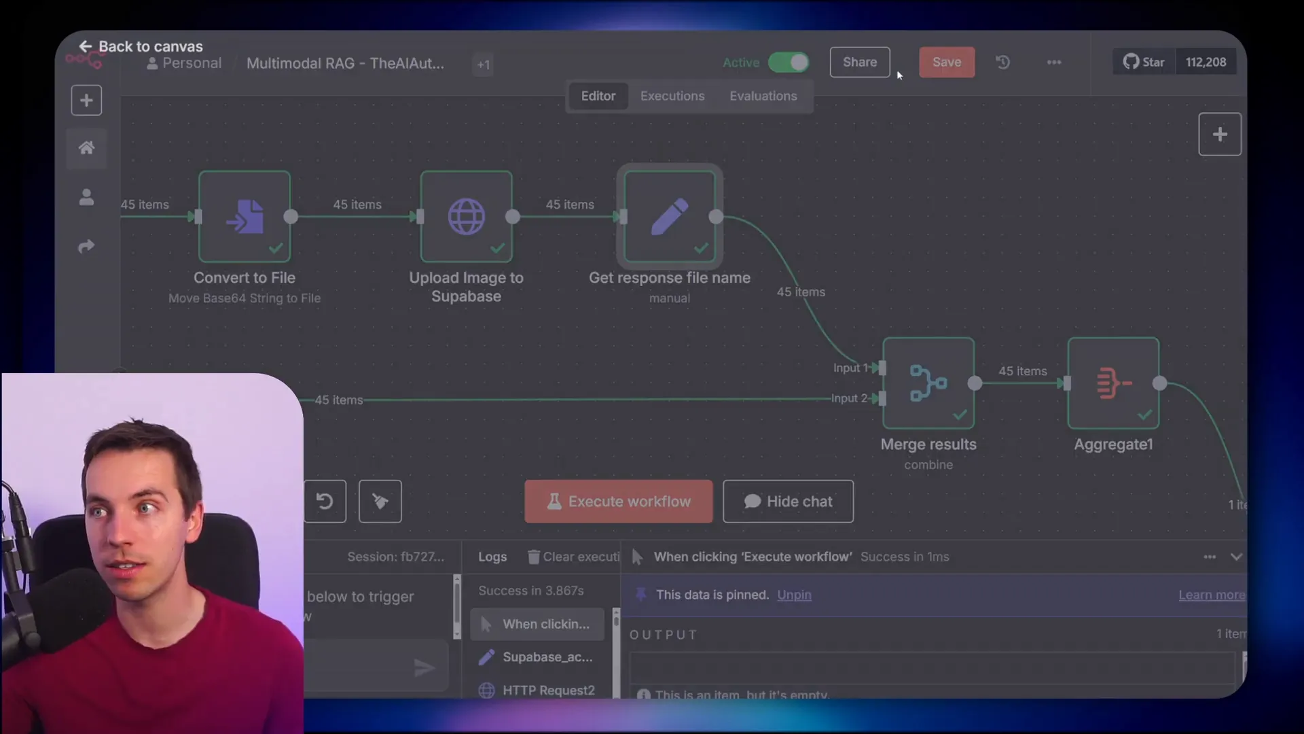
Task: Click the reset view undo-arrow button
Action: point(325,502)
